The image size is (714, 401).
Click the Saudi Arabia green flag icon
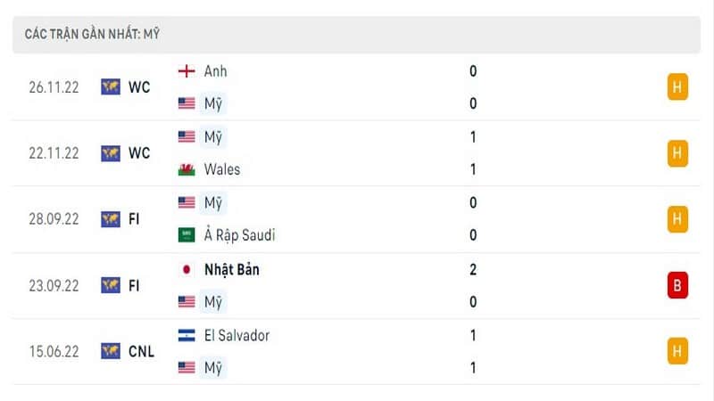[187, 235]
